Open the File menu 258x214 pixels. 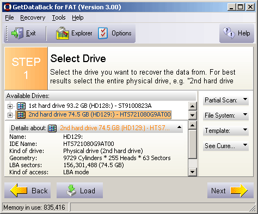click(x=9, y=17)
